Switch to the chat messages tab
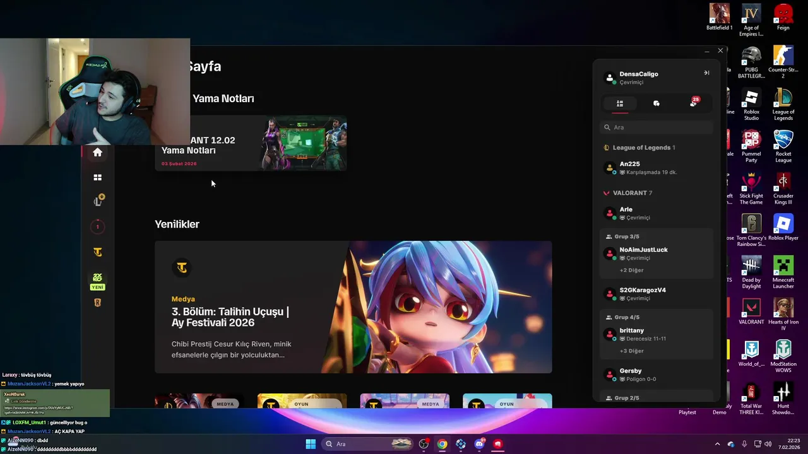The width and height of the screenshot is (808, 454). pos(656,103)
